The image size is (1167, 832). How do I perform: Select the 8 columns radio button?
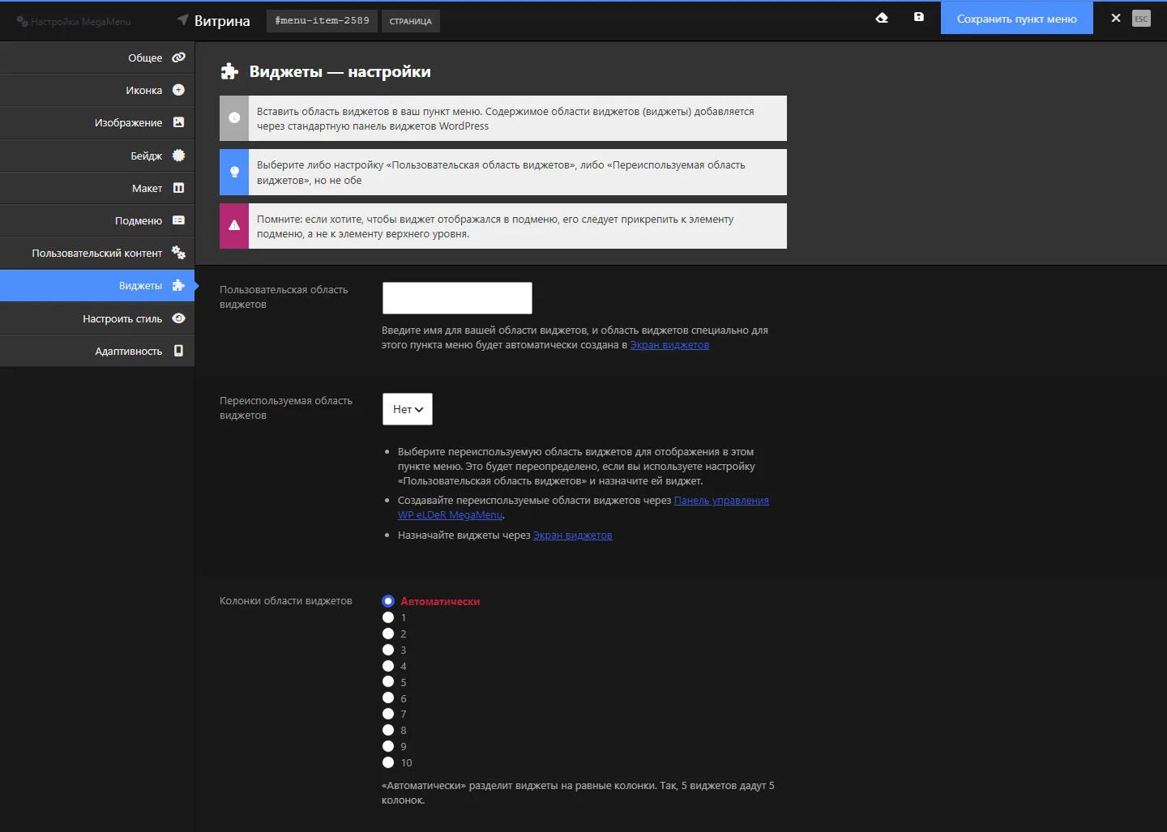tap(388, 730)
